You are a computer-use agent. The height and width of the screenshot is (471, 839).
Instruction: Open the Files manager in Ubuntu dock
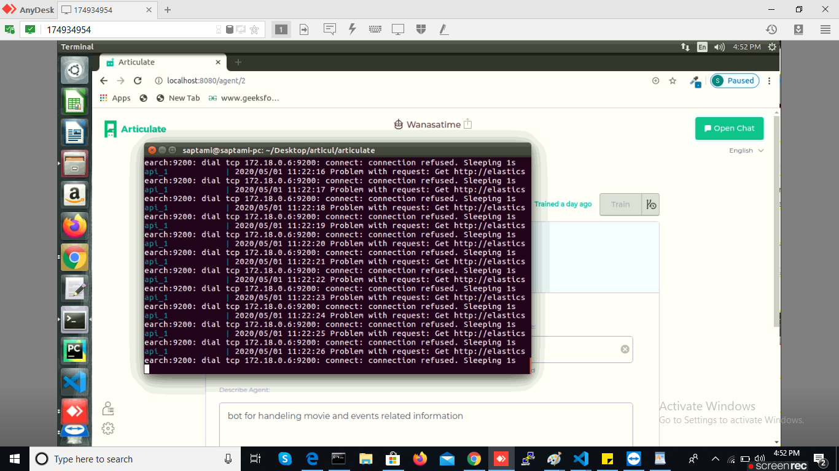tap(74, 164)
